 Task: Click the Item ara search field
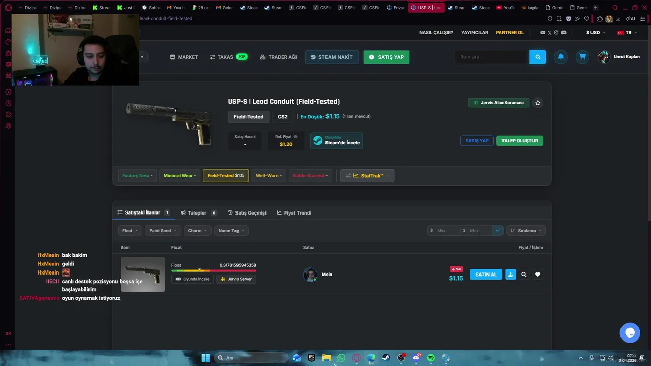pos(491,57)
